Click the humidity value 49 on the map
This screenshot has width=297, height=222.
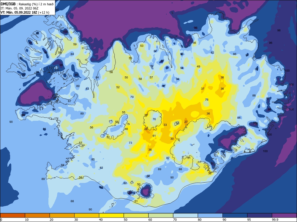coord(198,66)
